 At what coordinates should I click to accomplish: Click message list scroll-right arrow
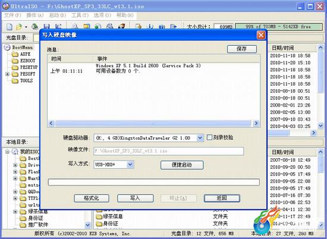[256, 123]
